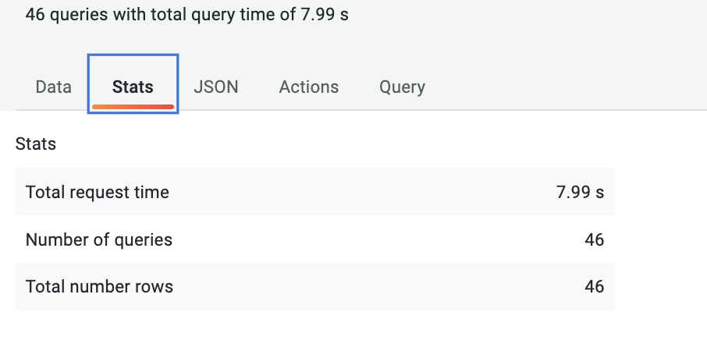This screenshot has height=351, width=707.
Task: Click '7.99 s' in the header summary line
Action: [325, 14]
